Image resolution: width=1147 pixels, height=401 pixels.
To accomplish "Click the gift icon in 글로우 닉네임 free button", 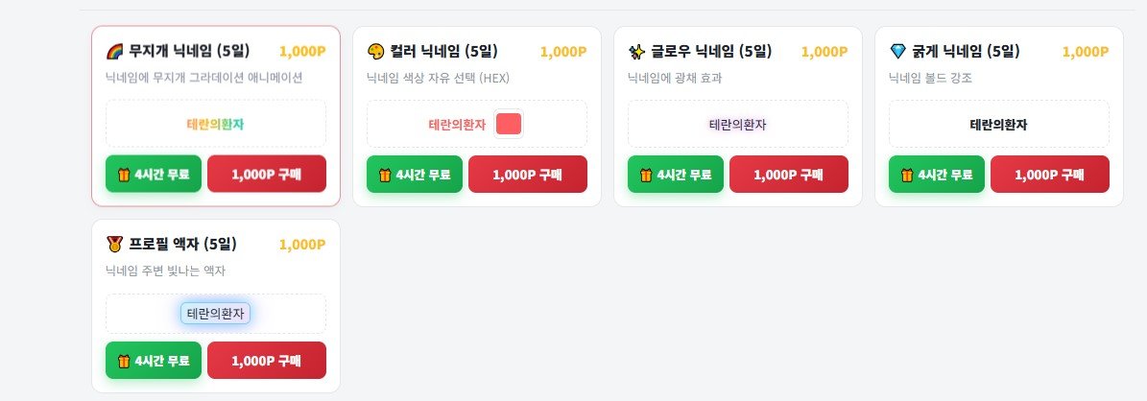I will point(646,175).
